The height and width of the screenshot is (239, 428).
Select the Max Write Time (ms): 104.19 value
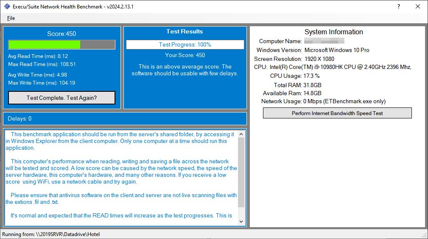pos(42,83)
